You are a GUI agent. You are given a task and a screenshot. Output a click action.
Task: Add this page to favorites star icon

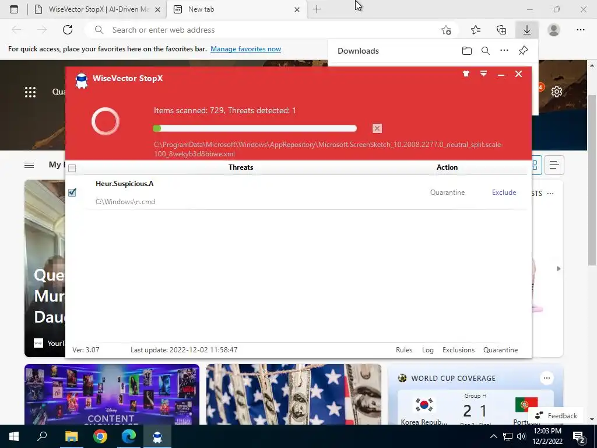click(x=446, y=30)
